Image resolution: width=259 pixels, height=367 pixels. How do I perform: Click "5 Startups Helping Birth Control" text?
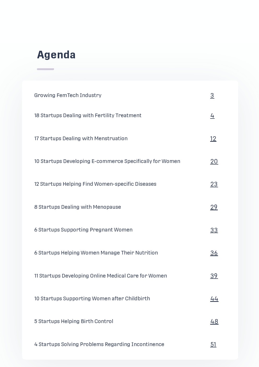[x=74, y=321]
